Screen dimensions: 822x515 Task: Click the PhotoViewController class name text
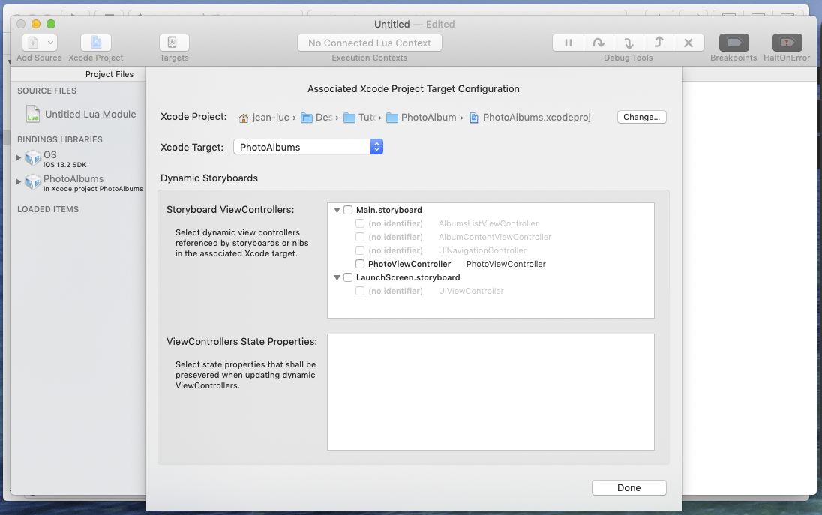506,264
